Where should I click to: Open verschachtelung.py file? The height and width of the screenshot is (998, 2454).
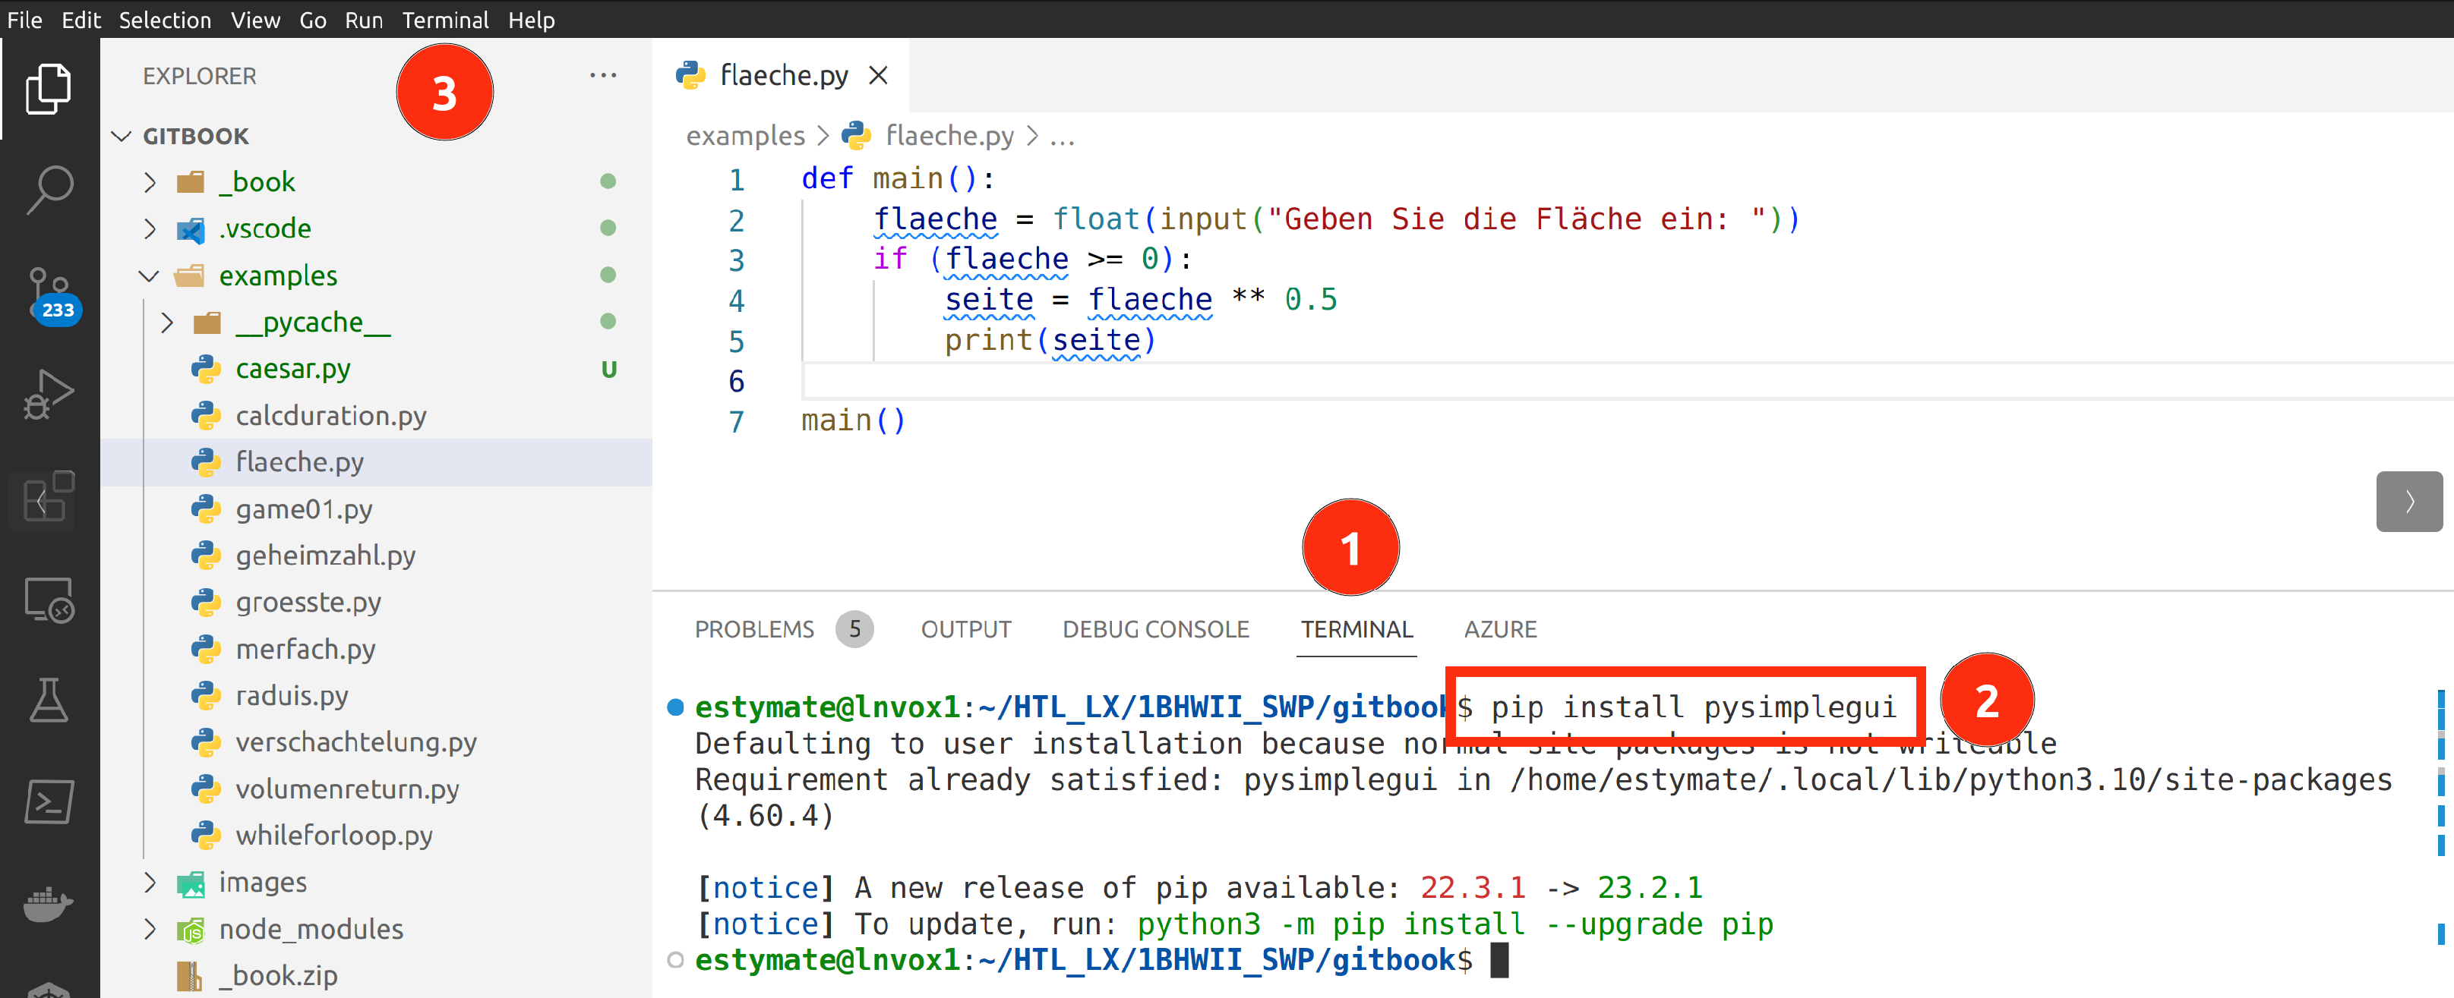[376, 741]
